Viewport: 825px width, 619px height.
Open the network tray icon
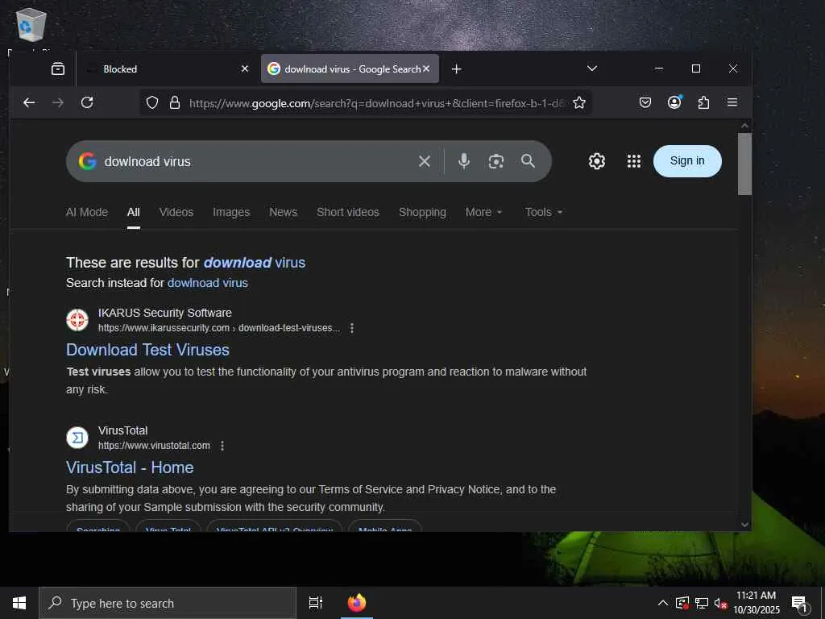702,603
